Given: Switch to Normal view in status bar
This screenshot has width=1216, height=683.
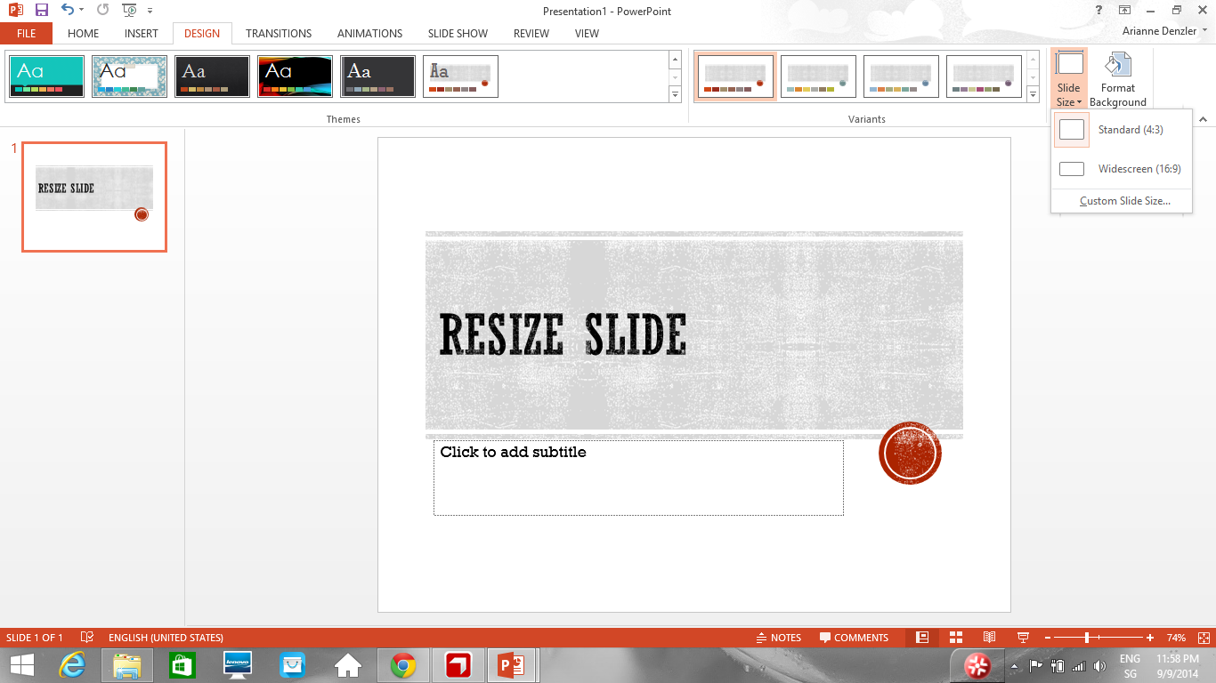Looking at the screenshot, I should (922, 638).
